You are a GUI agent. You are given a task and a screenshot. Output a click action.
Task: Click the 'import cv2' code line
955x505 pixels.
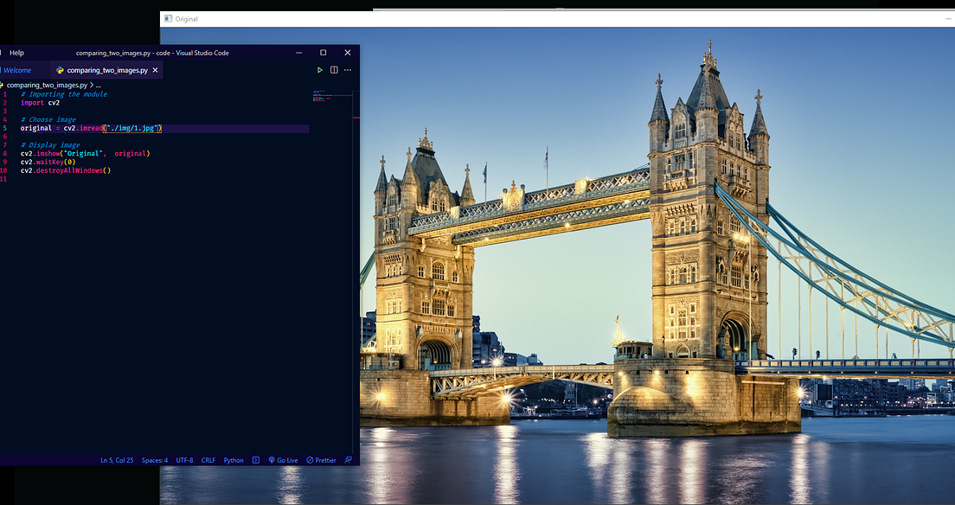click(40, 103)
